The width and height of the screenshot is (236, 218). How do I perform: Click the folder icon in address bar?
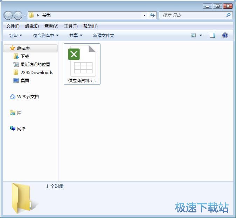pyautogui.click(x=31, y=15)
